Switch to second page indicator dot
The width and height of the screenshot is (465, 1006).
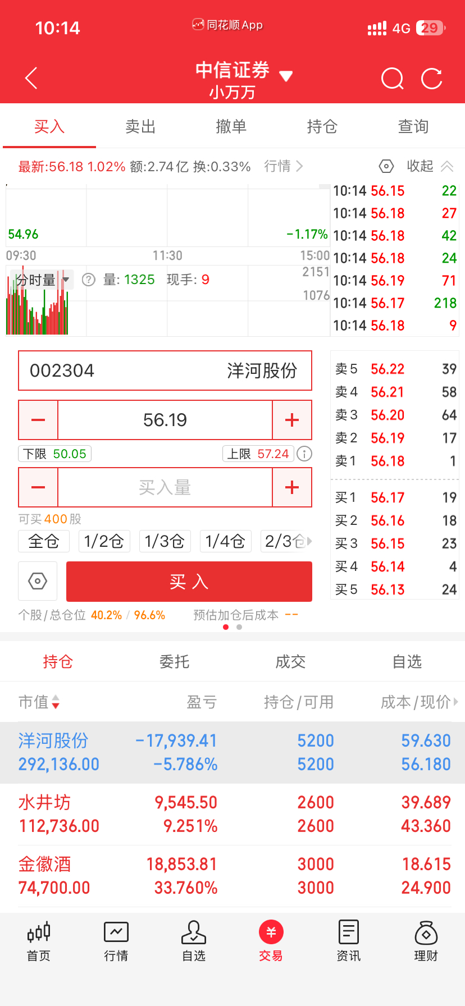(239, 627)
